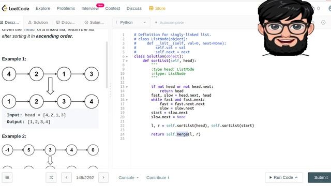Switch to the Description tab
Viewport: 331px width, 186px height.
(10, 22)
